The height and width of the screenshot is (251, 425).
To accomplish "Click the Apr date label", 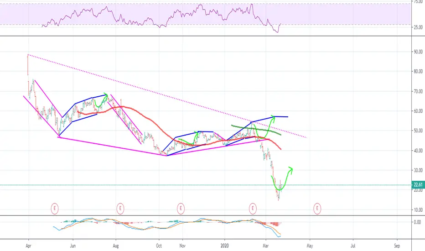I will coord(28,246).
